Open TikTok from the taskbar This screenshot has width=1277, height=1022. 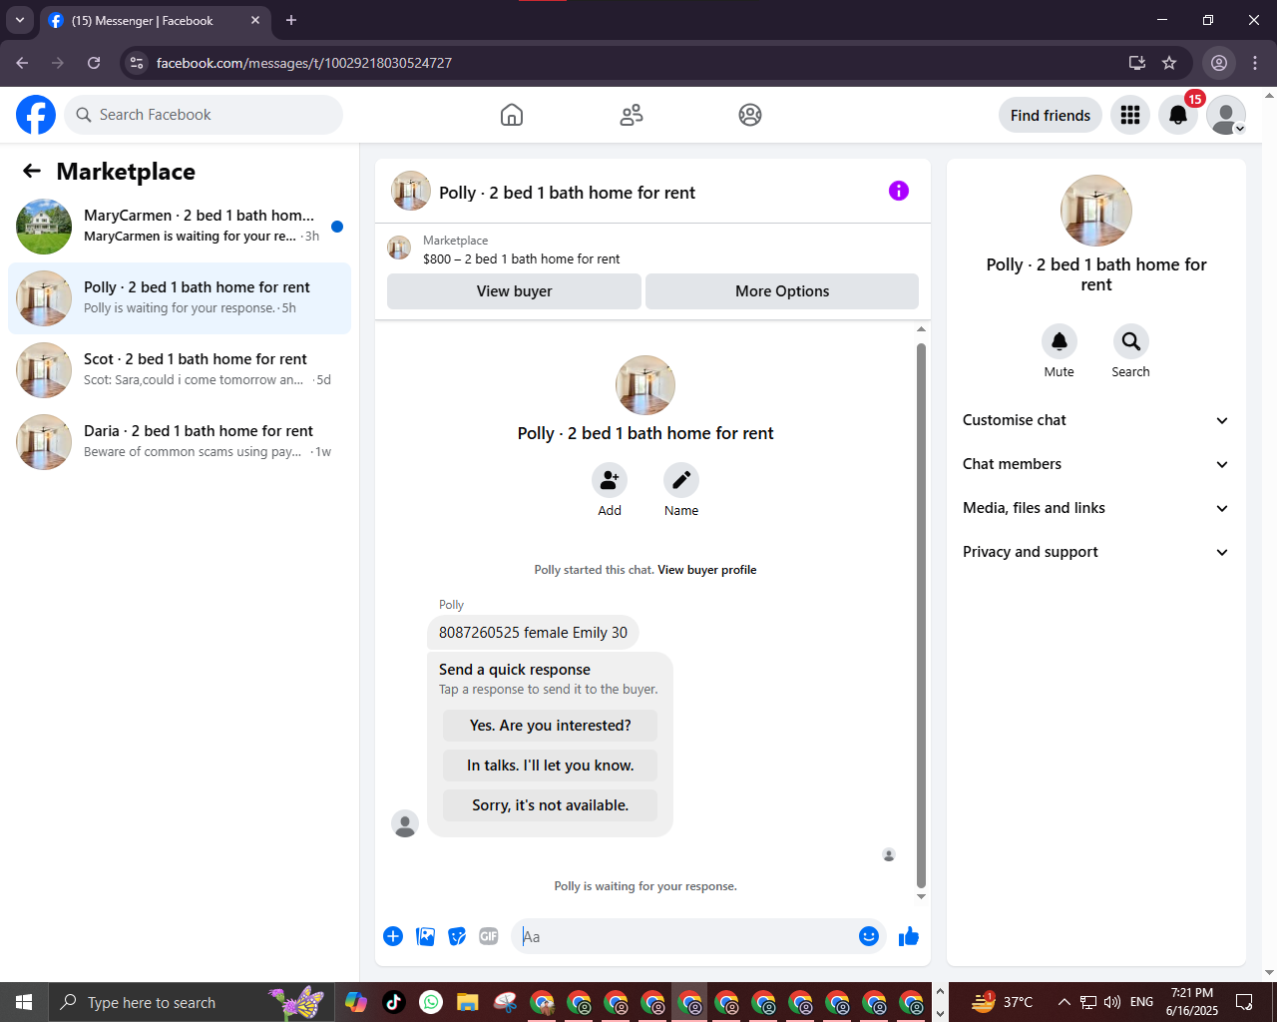point(393,1002)
